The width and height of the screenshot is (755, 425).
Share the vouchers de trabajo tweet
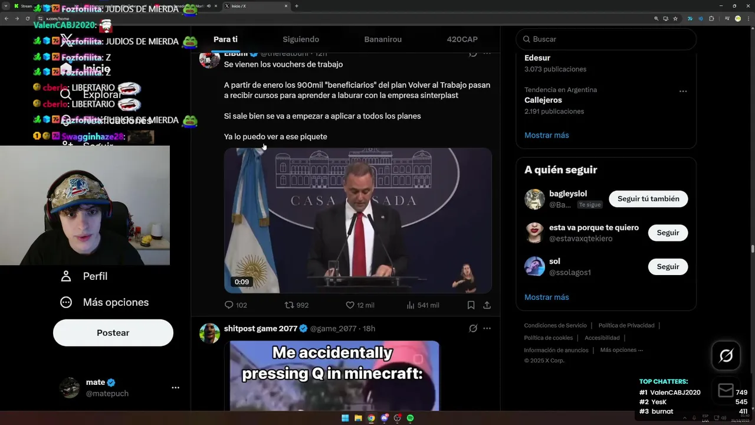pyautogui.click(x=487, y=305)
